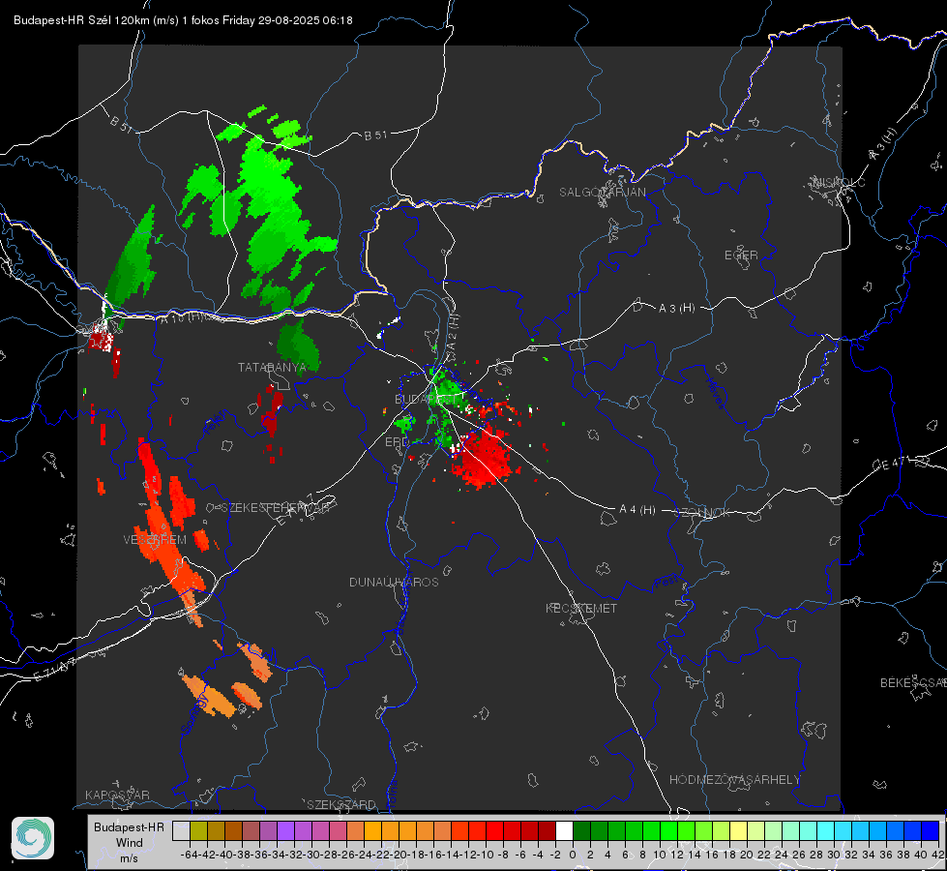Click the cyan swatch between 28 and 30
947x871 pixels.
coord(825,831)
